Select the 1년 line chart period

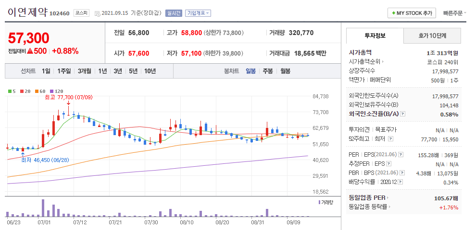[x=102, y=71]
